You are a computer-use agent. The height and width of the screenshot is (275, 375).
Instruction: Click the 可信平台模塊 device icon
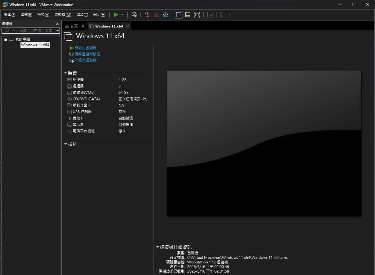(70, 131)
